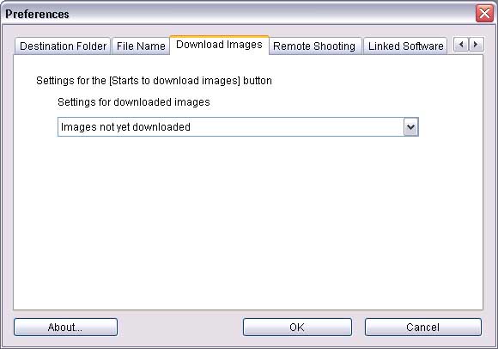This screenshot has width=498, height=349.
Task: Click the Cancel button
Action: (423, 327)
